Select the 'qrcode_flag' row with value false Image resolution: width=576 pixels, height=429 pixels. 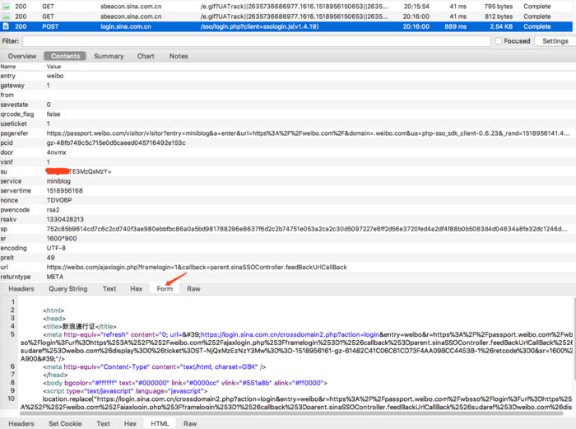tap(288, 114)
